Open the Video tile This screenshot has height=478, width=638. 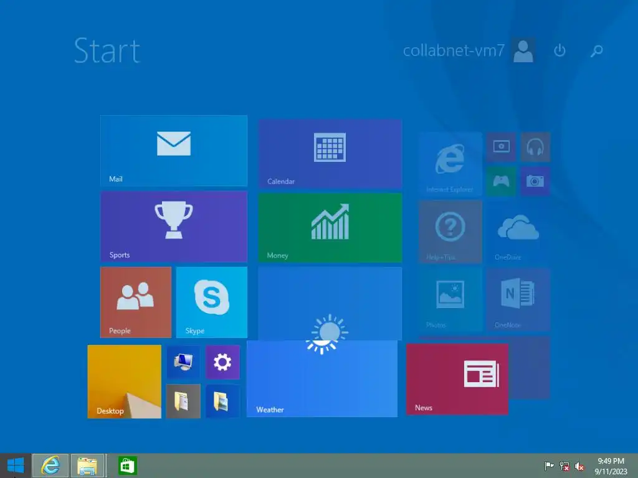(502, 146)
